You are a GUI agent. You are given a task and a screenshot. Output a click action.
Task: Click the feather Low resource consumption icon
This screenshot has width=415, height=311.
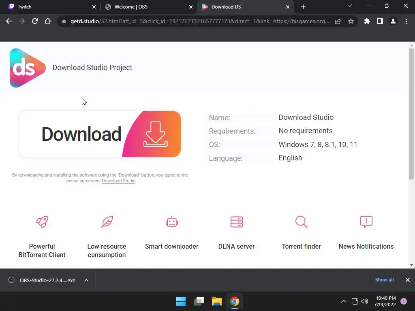[x=107, y=222]
